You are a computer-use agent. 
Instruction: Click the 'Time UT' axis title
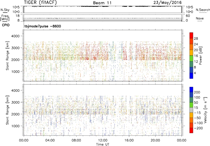pyautogui.click(x=103, y=144)
